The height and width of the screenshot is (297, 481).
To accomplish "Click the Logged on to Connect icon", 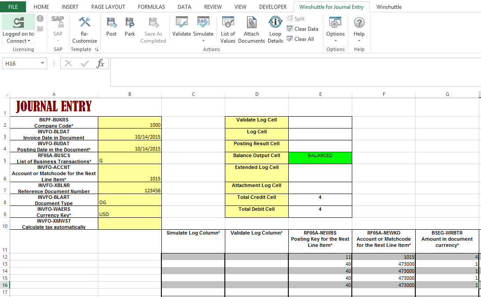I will 19,22.
